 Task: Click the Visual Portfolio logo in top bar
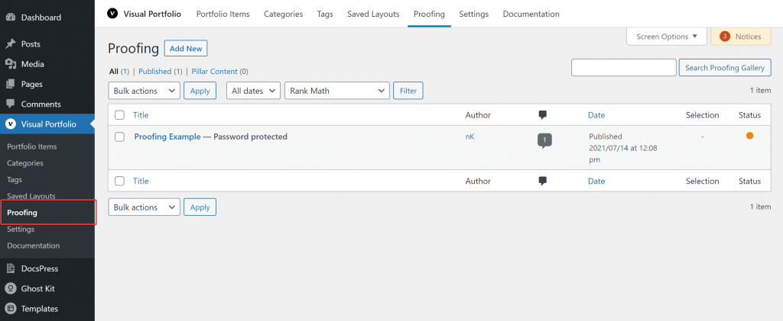[x=112, y=14]
